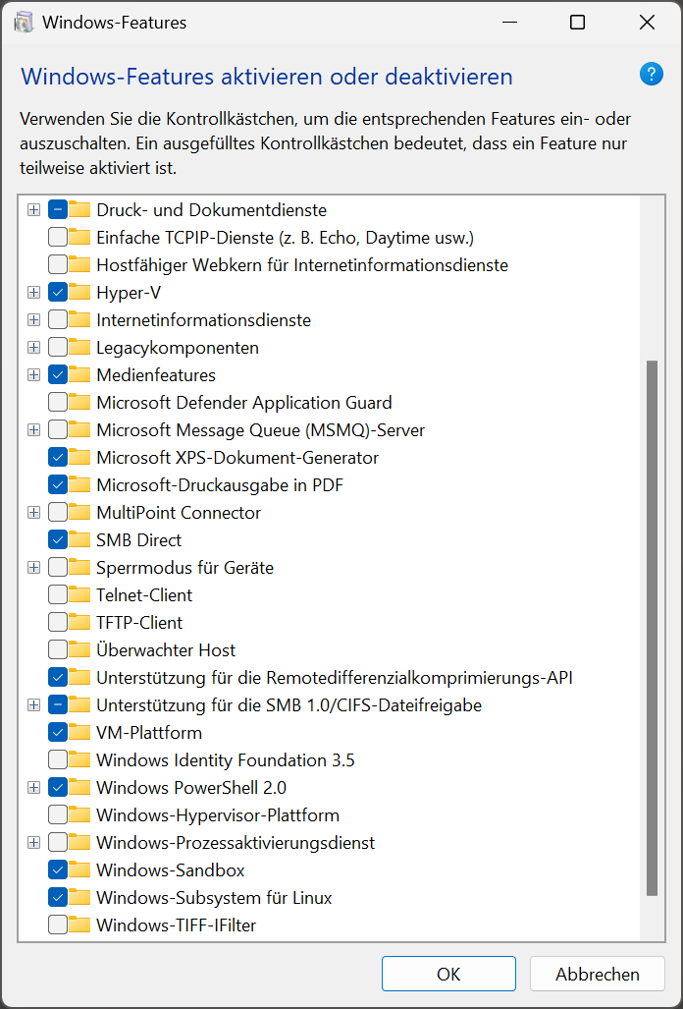
Task: Check the MultiPoint Connector checkbox
Action: pyautogui.click(x=58, y=512)
